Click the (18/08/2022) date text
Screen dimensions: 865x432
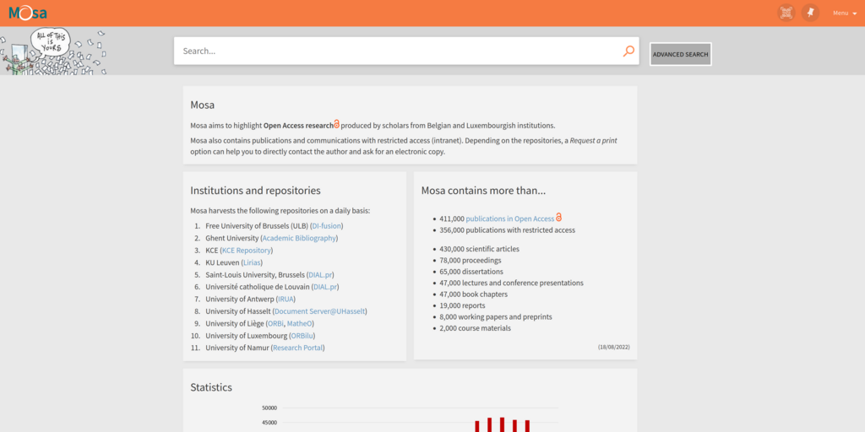coord(613,347)
